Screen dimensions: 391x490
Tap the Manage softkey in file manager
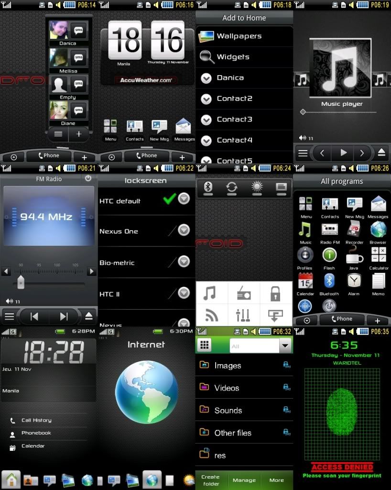244,480
